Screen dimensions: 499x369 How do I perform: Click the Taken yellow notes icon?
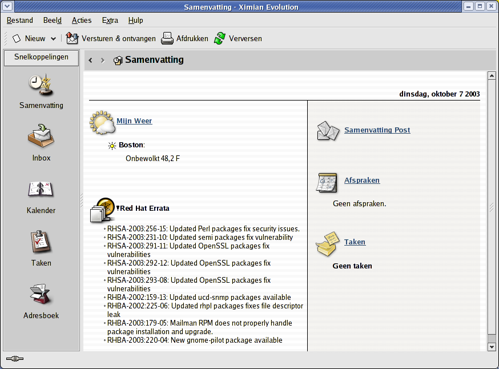(328, 244)
